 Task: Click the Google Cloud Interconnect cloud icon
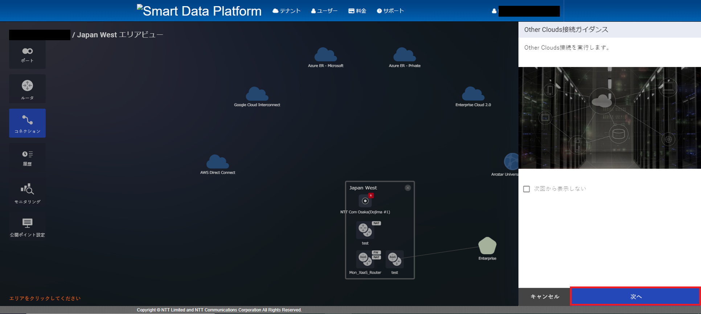click(257, 94)
